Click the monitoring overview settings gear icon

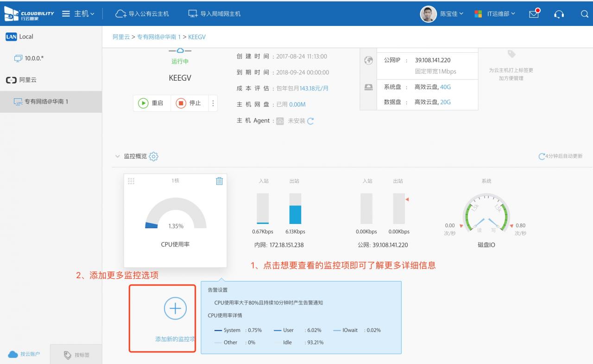[154, 157]
